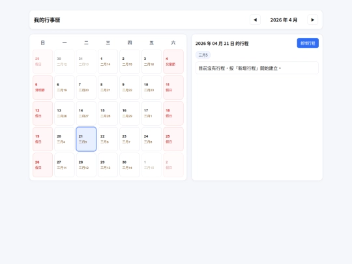Go to the next month arrow
Screen dimensions: 352x264
pyautogui.click(x=312, y=20)
